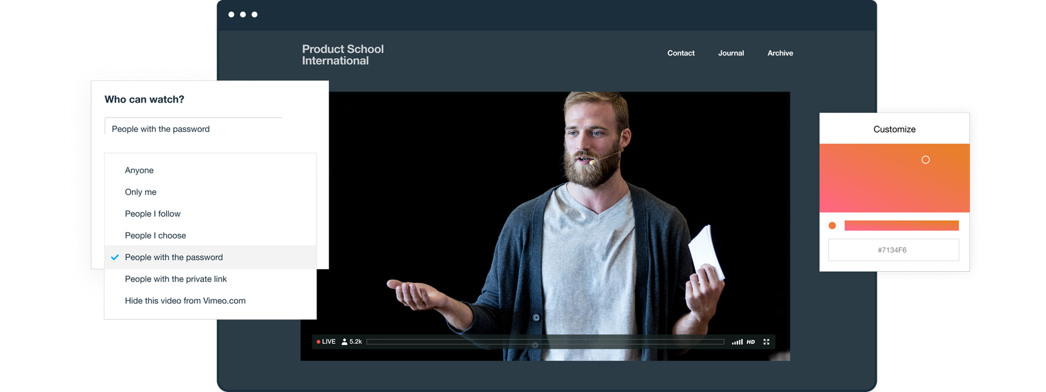Click the orange-pink hue slider bar

(901, 225)
